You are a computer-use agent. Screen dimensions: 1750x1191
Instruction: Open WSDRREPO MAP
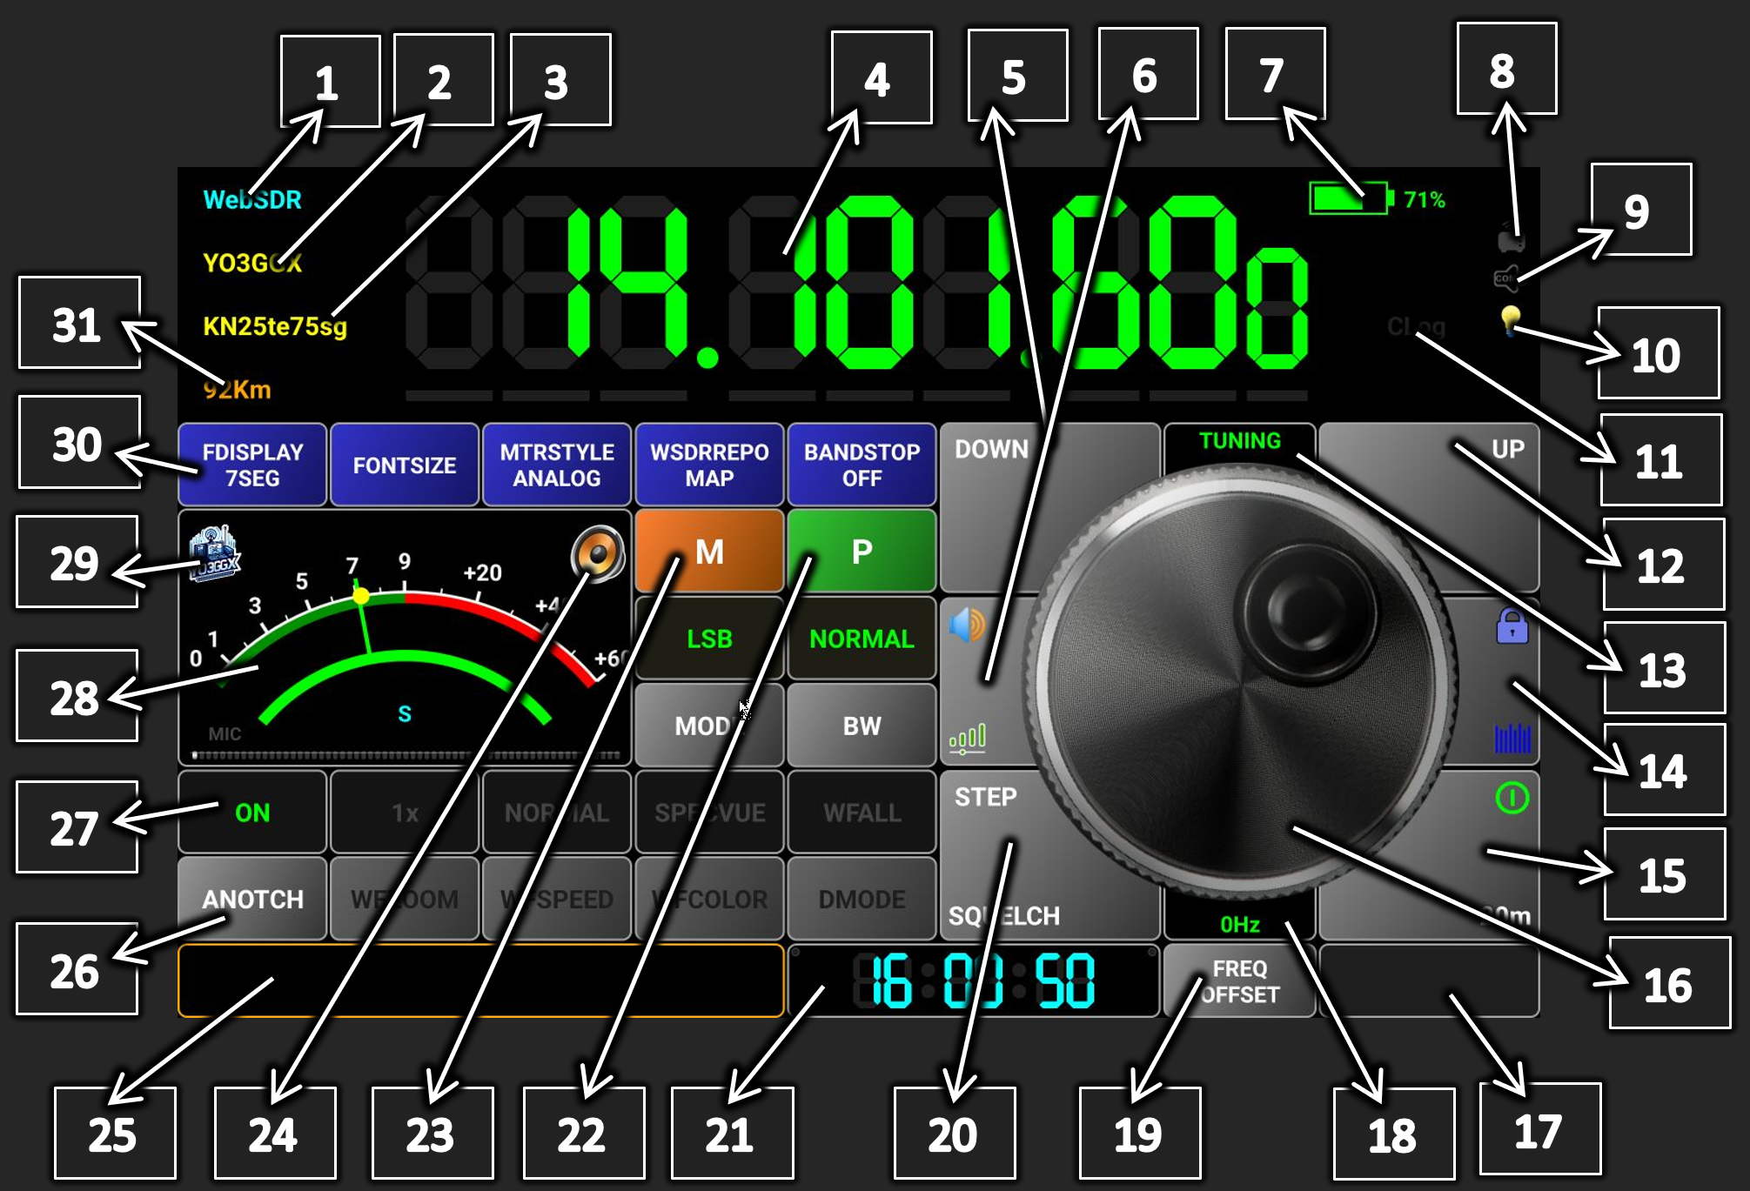coord(709,465)
